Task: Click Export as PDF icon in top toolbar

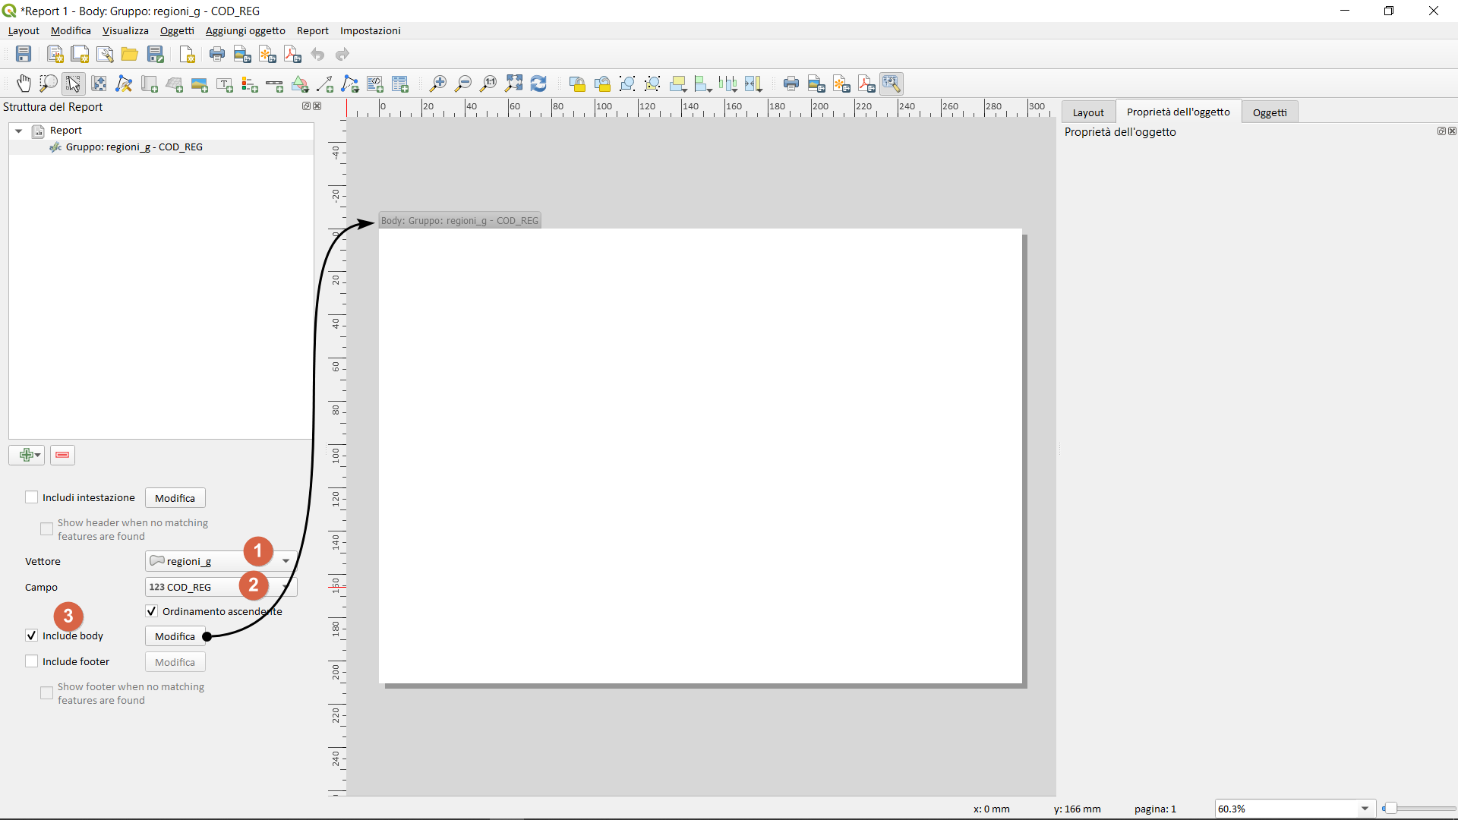Action: (292, 54)
